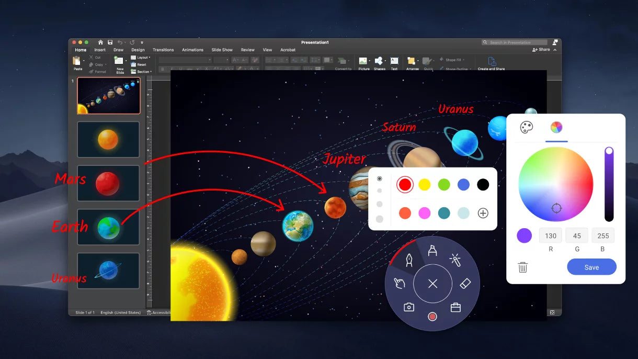Open the toolbox briefcase icon
Image resolution: width=638 pixels, height=359 pixels.
click(x=455, y=307)
